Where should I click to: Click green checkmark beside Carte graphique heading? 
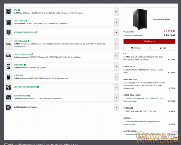(x=32, y=54)
